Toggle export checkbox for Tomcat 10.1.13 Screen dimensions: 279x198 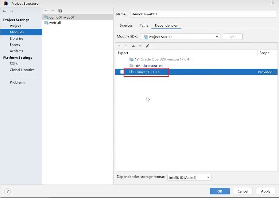pyautogui.click(x=122, y=72)
